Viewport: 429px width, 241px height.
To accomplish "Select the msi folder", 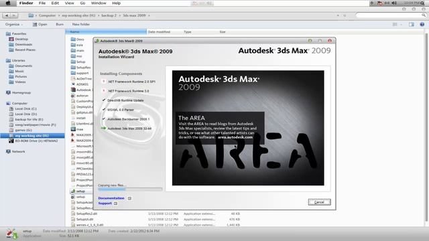I will (x=76, y=56).
